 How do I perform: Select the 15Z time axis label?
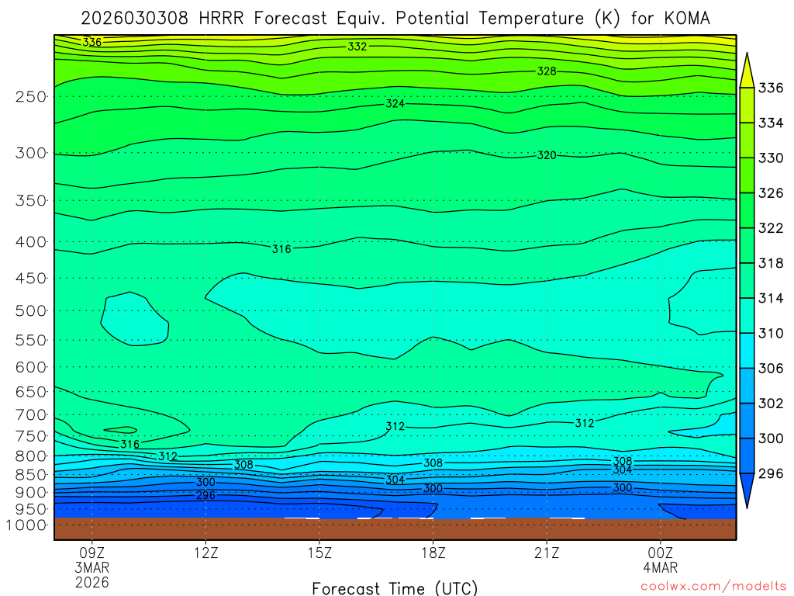coord(319,553)
